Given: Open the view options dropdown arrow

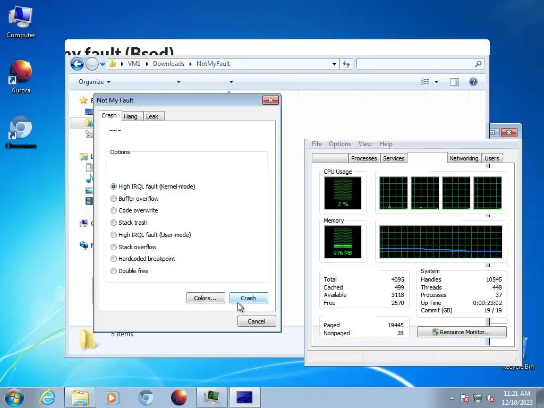Looking at the screenshot, I should [x=436, y=82].
